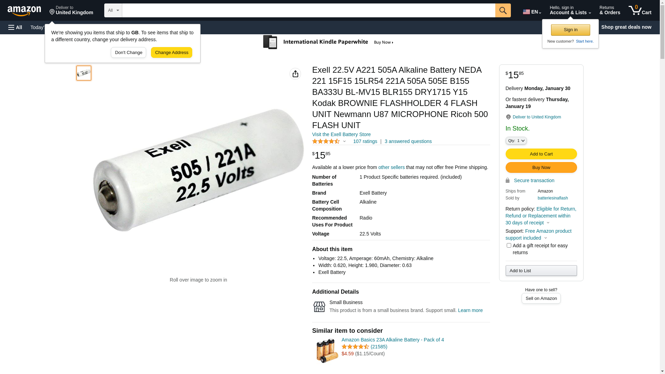Open the 3 answered questions link

pos(408,141)
